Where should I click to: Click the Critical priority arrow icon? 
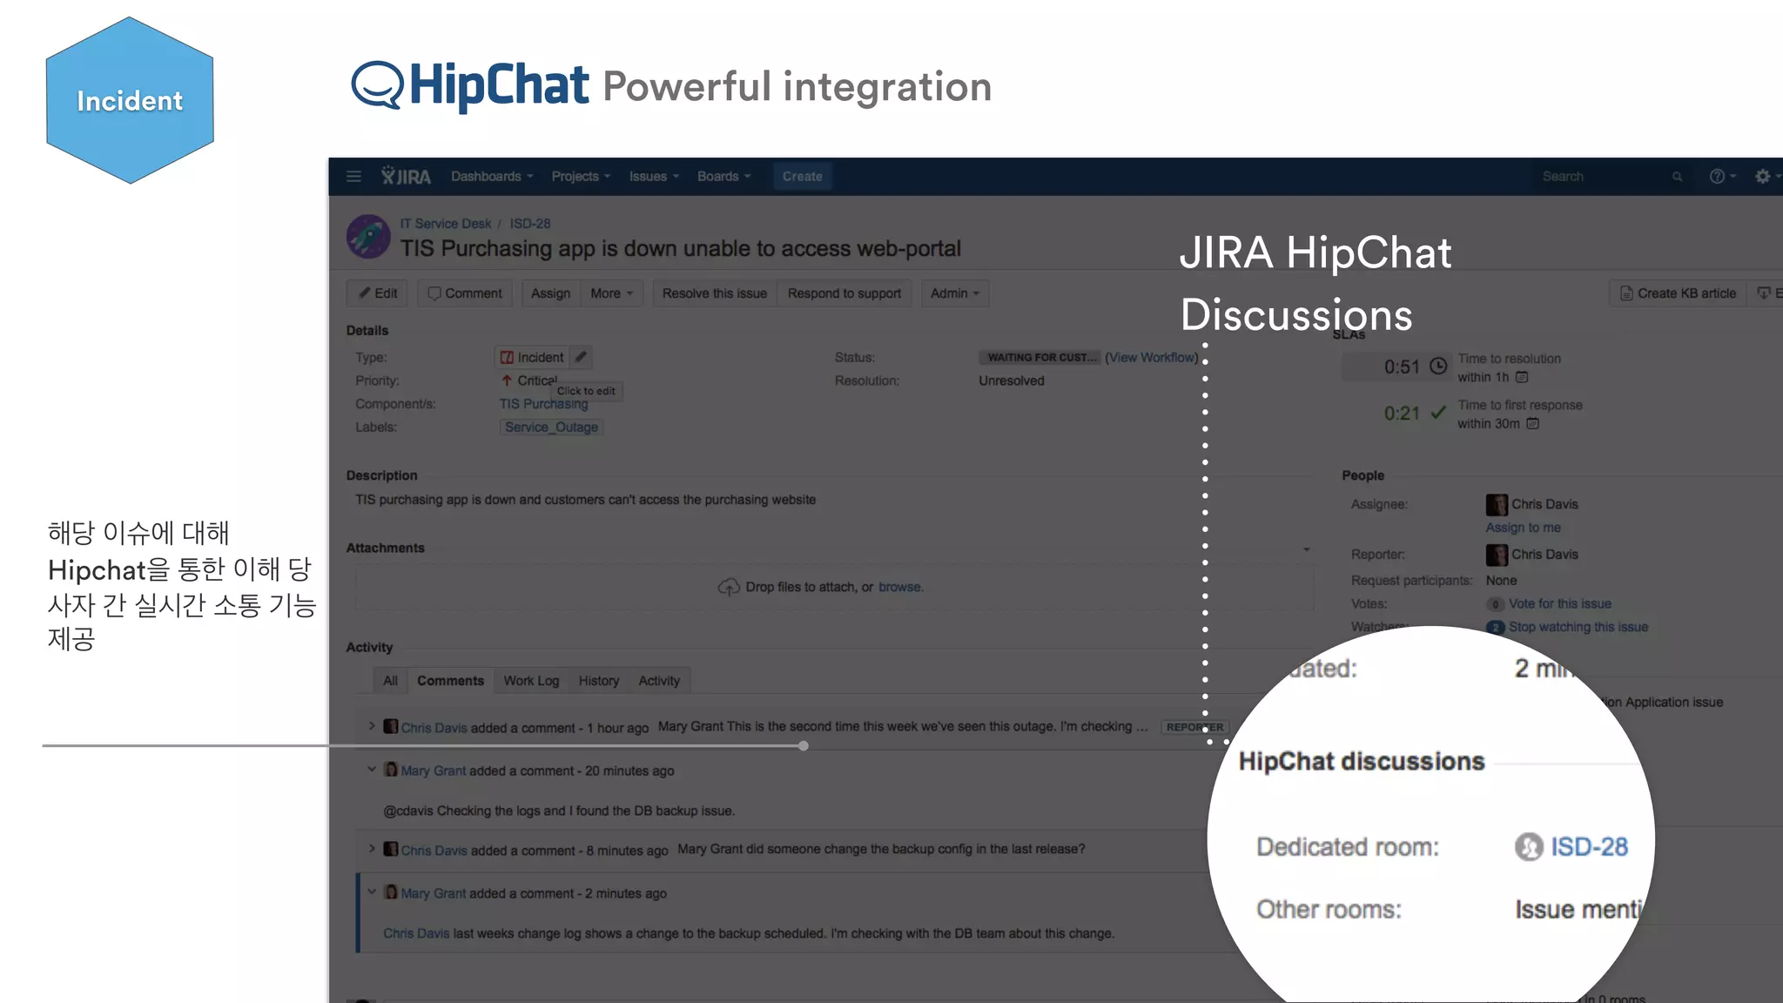507,380
